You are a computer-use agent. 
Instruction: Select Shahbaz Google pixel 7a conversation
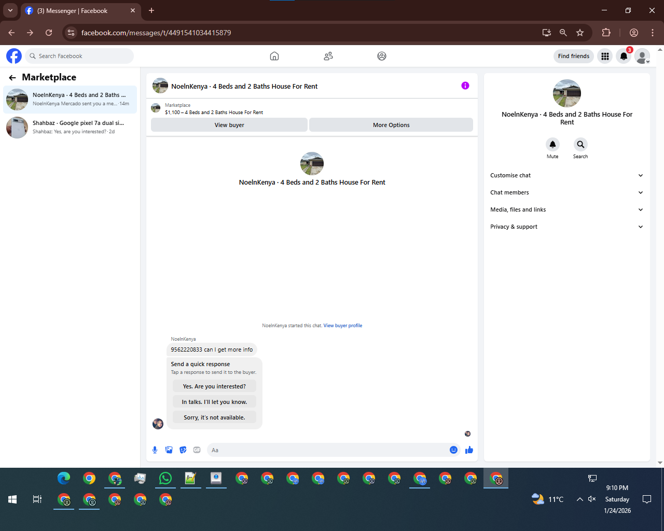click(70, 127)
